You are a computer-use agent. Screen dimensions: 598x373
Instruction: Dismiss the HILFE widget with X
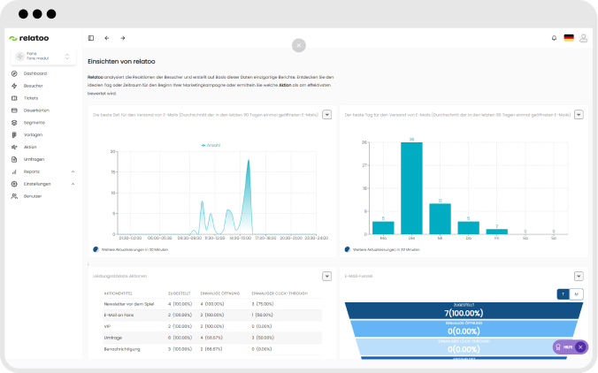tap(580, 347)
